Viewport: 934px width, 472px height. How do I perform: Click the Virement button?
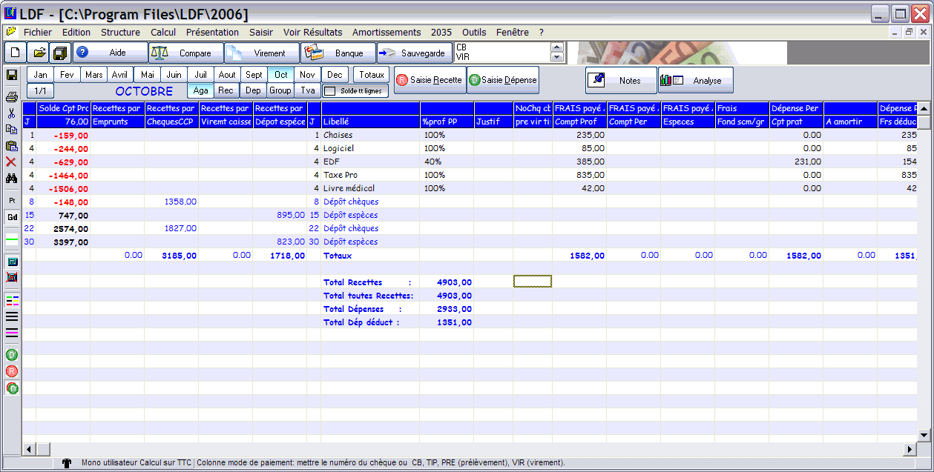tap(262, 53)
